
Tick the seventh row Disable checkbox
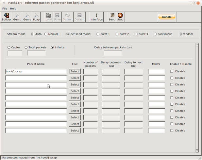(172, 111)
